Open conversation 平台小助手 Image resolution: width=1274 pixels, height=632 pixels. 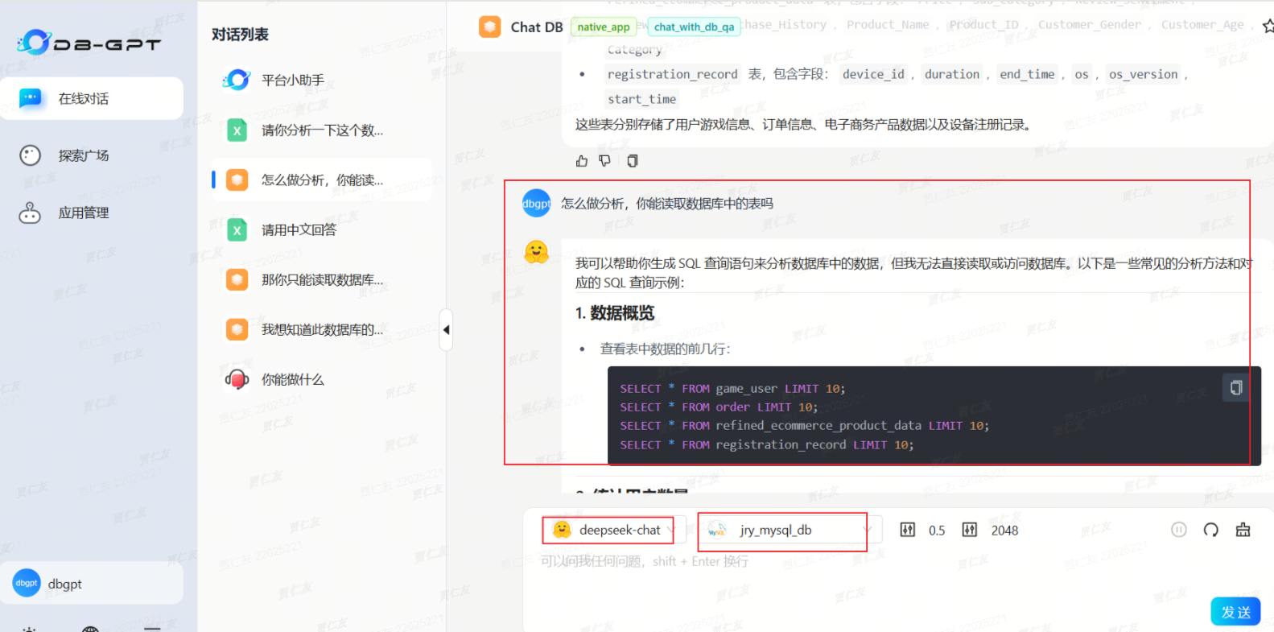click(x=322, y=80)
